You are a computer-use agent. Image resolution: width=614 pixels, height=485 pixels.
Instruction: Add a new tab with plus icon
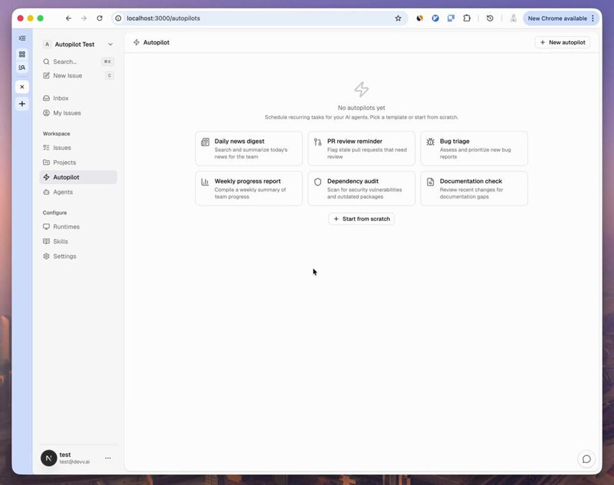coord(22,104)
